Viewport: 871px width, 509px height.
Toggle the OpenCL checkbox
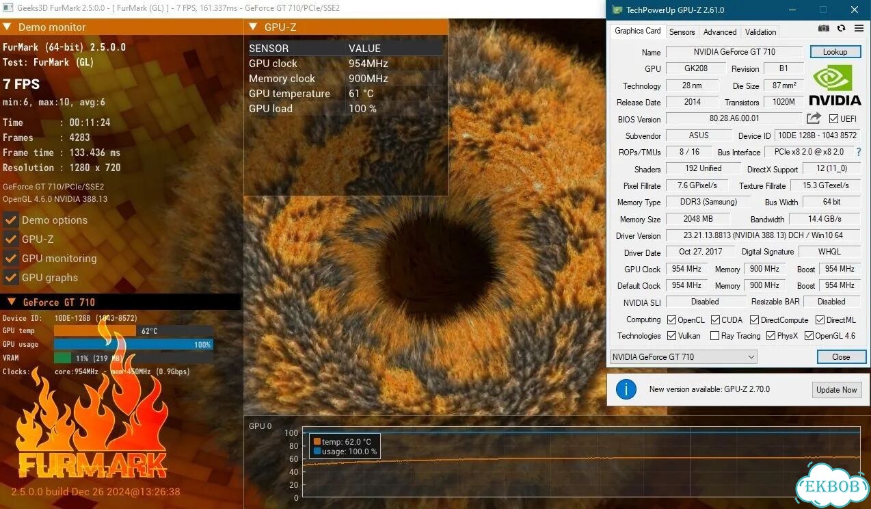pos(671,319)
